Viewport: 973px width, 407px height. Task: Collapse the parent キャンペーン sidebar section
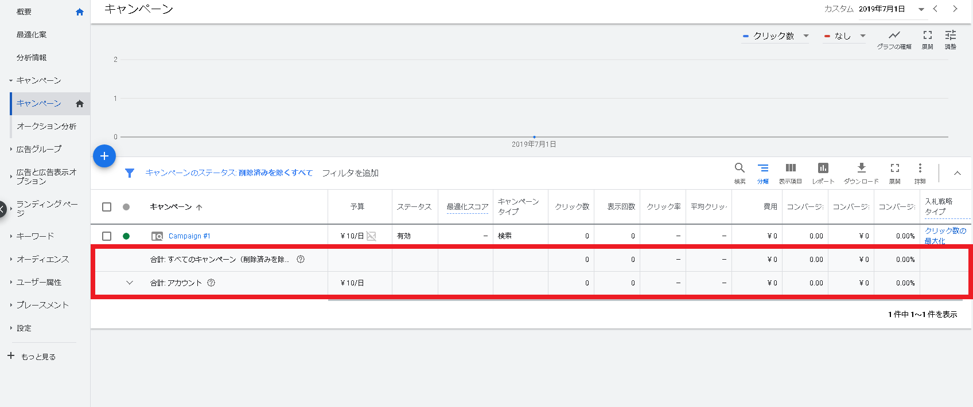tap(11, 81)
